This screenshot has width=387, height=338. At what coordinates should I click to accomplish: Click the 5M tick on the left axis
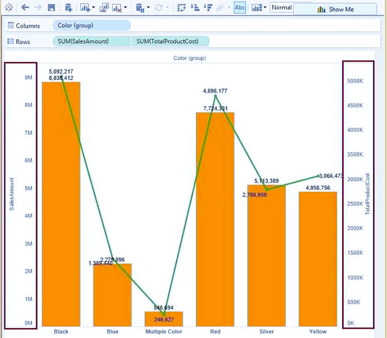[28, 189]
